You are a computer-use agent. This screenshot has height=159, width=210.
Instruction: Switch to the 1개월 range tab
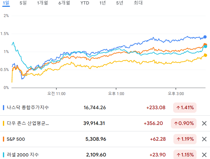tap(42, 3)
